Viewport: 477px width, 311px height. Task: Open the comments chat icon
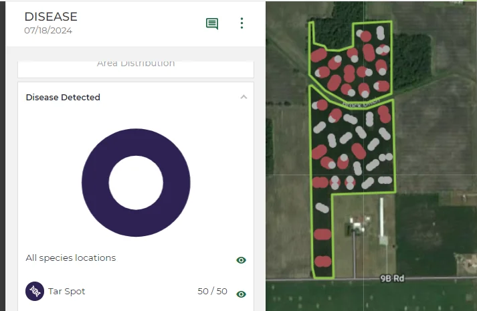coord(212,23)
